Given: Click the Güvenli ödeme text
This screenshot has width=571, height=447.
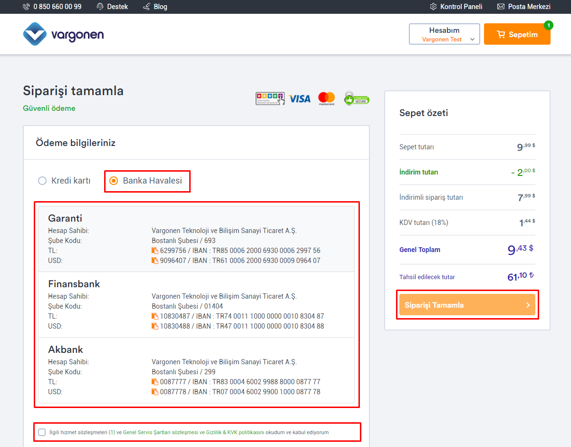Looking at the screenshot, I should tap(49, 108).
